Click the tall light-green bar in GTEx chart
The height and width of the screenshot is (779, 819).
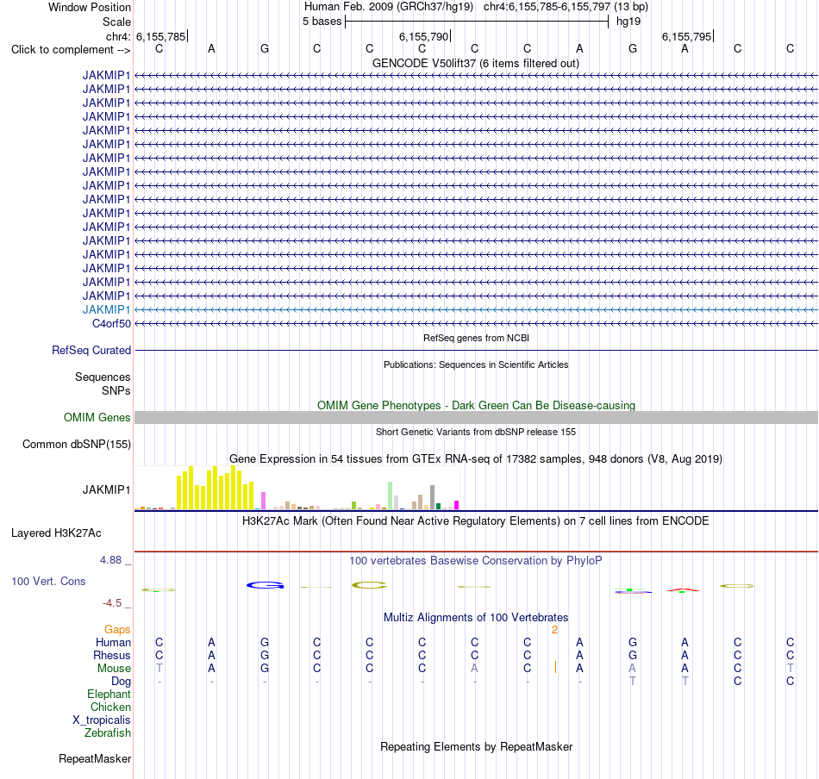(x=391, y=495)
